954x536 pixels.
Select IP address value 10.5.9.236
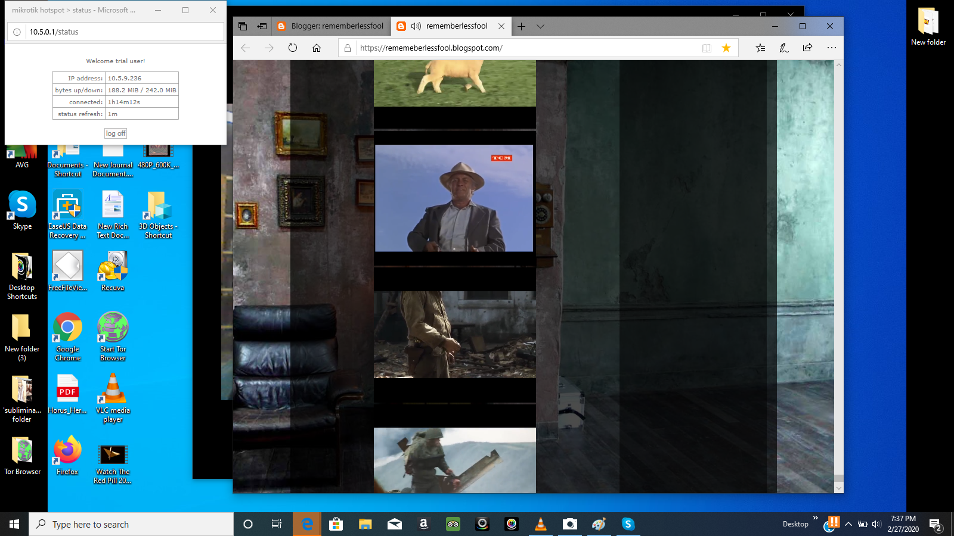125,78
